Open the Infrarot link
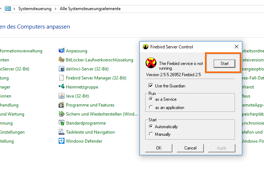264x178 pixels. tap(248, 87)
